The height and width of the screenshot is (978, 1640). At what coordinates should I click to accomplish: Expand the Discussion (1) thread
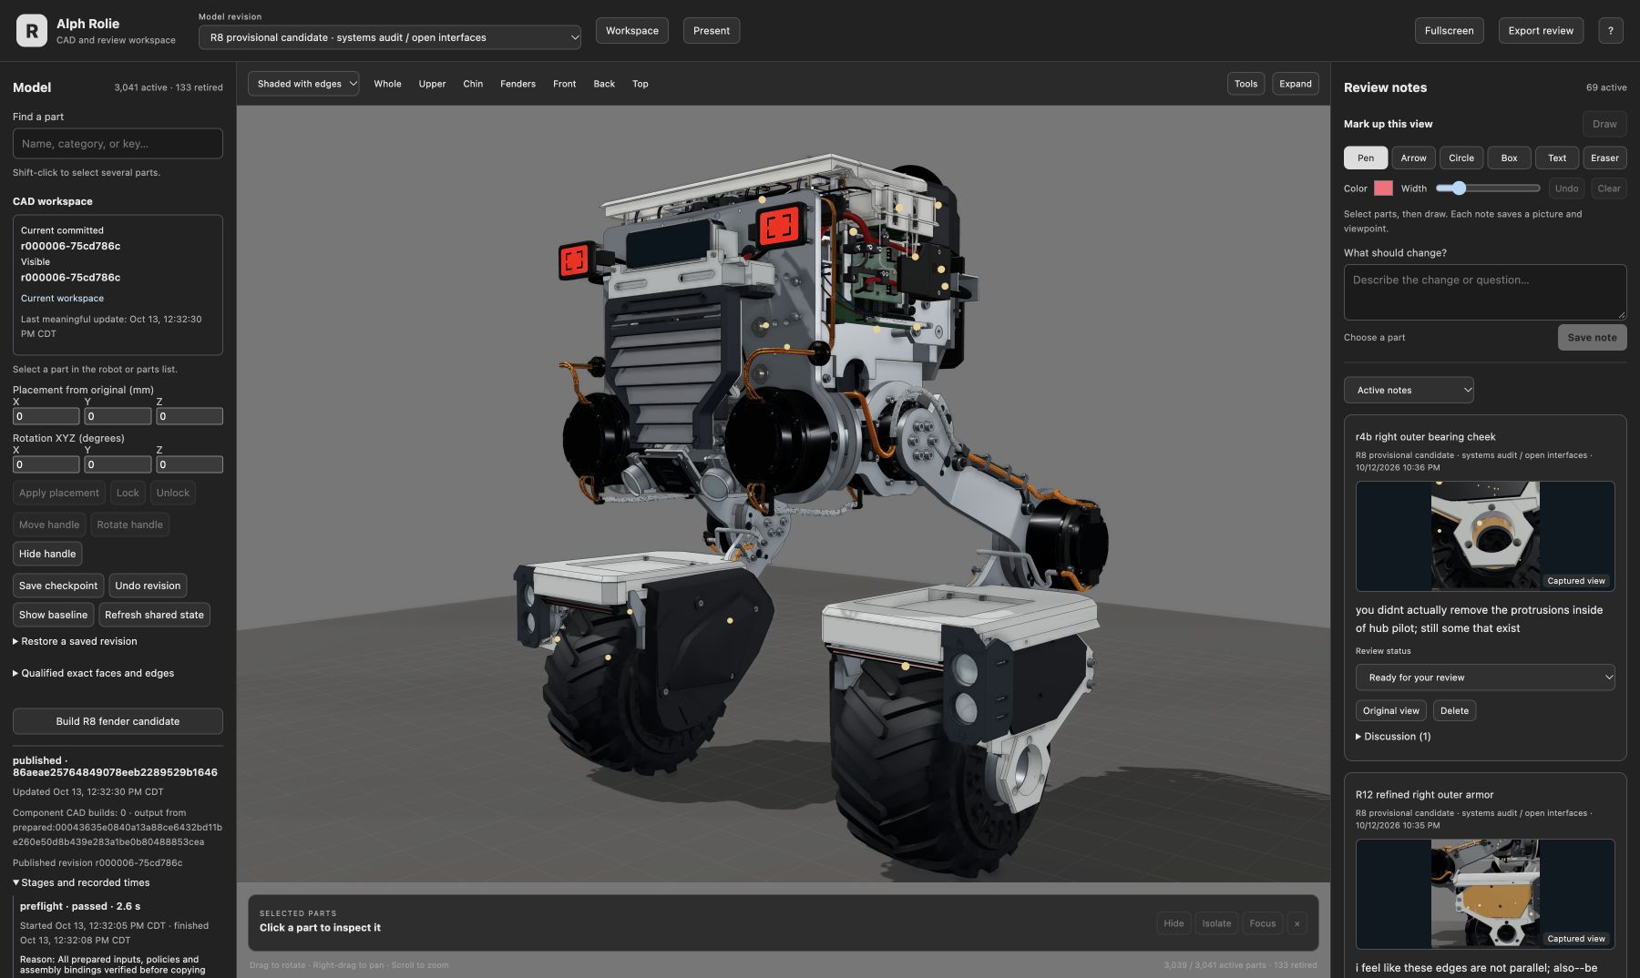click(1393, 737)
